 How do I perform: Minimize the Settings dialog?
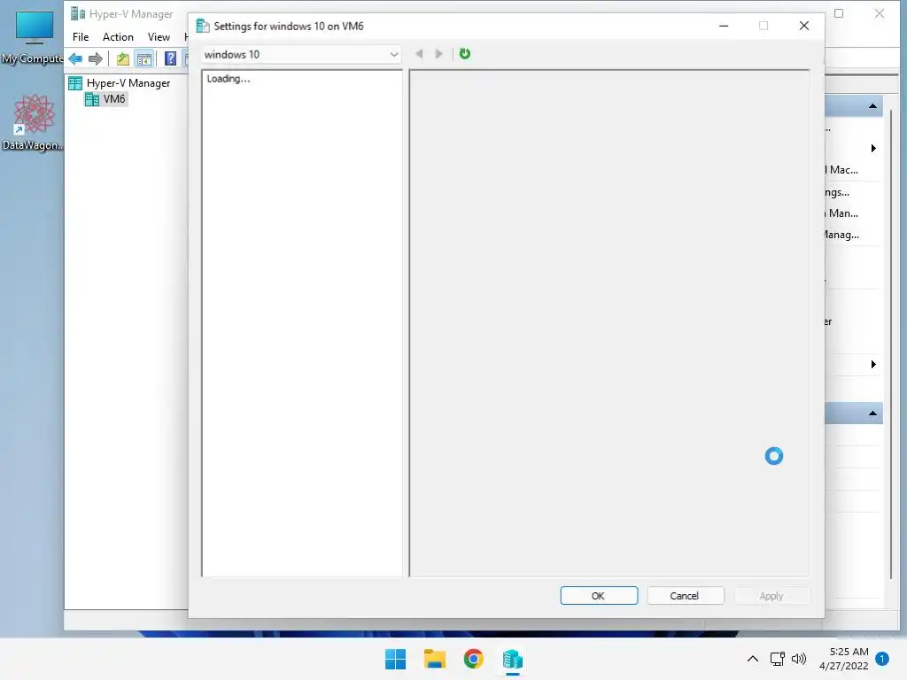pos(724,26)
